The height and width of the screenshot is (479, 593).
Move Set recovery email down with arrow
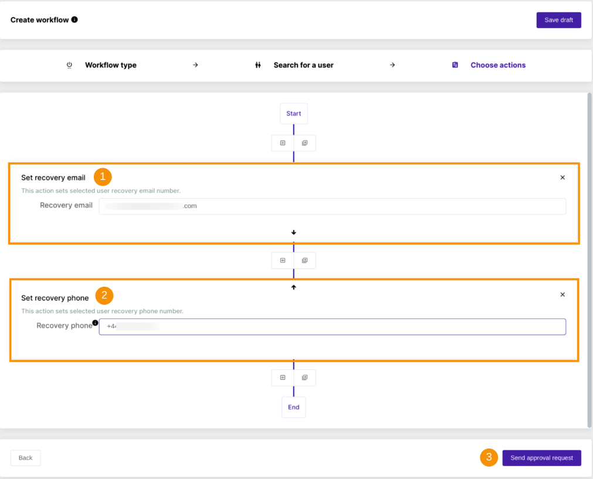click(x=294, y=232)
